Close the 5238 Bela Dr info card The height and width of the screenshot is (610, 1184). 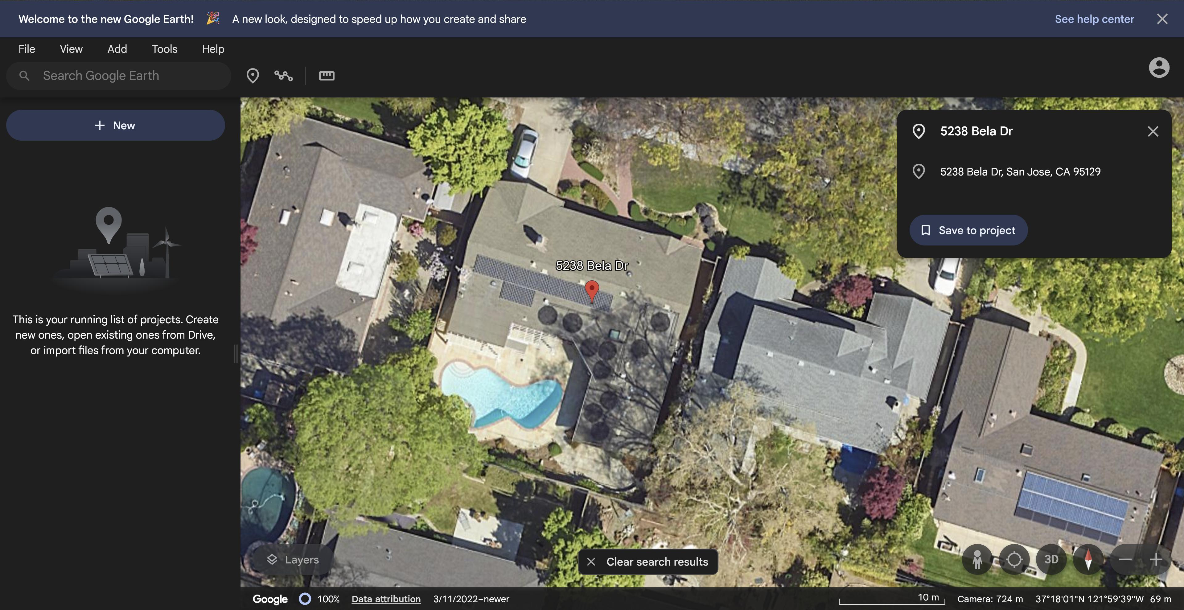[1152, 131]
